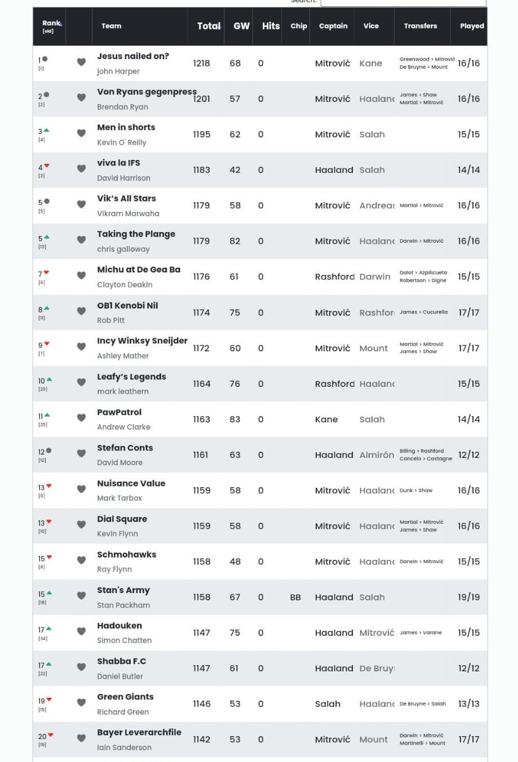Click heart icon beside Men in shorts

[81, 133]
